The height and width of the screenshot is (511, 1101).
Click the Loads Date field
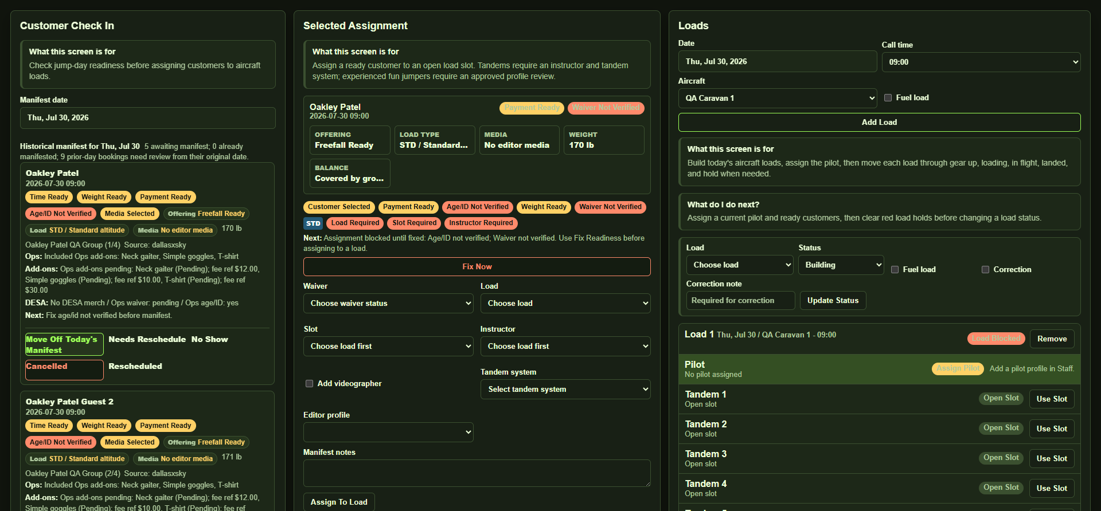pyautogui.click(x=778, y=61)
